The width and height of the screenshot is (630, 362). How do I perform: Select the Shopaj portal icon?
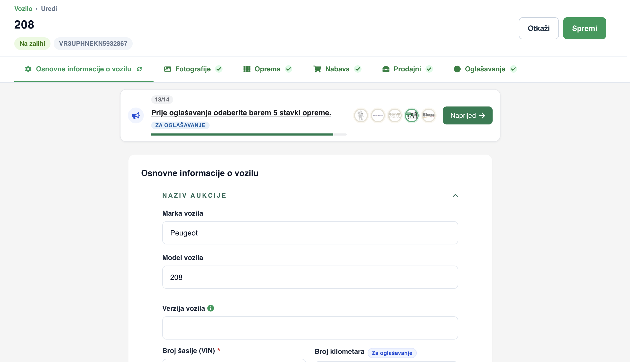[x=428, y=115]
